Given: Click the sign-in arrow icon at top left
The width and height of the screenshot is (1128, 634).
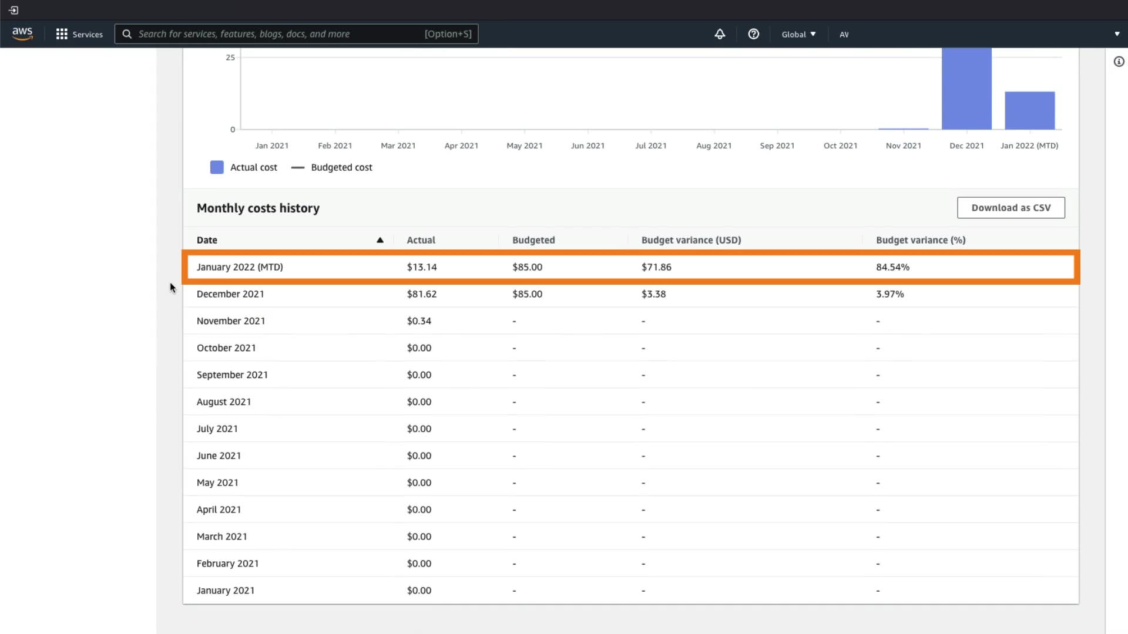Looking at the screenshot, I should [x=14, y=10].
